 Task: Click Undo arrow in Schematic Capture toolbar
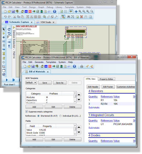5,17
